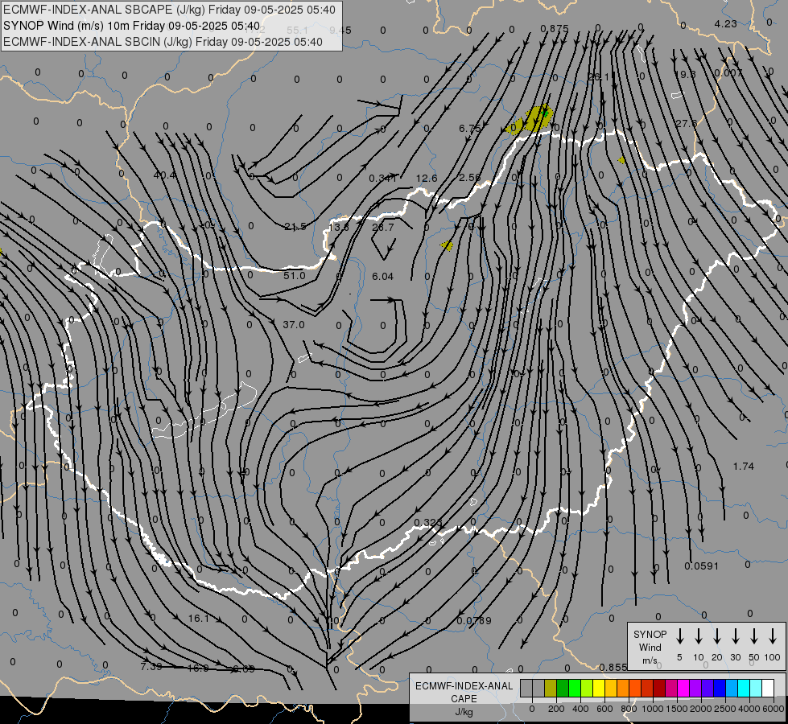Click the 6000 tick label on CAPE scale
Image resolution: width=788 pixels, height=724 pixels.
[x=773, y=709]
